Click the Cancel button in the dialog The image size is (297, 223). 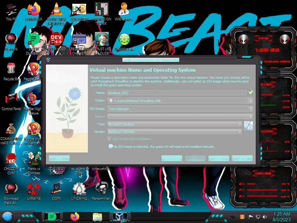(x=242, y=158)
